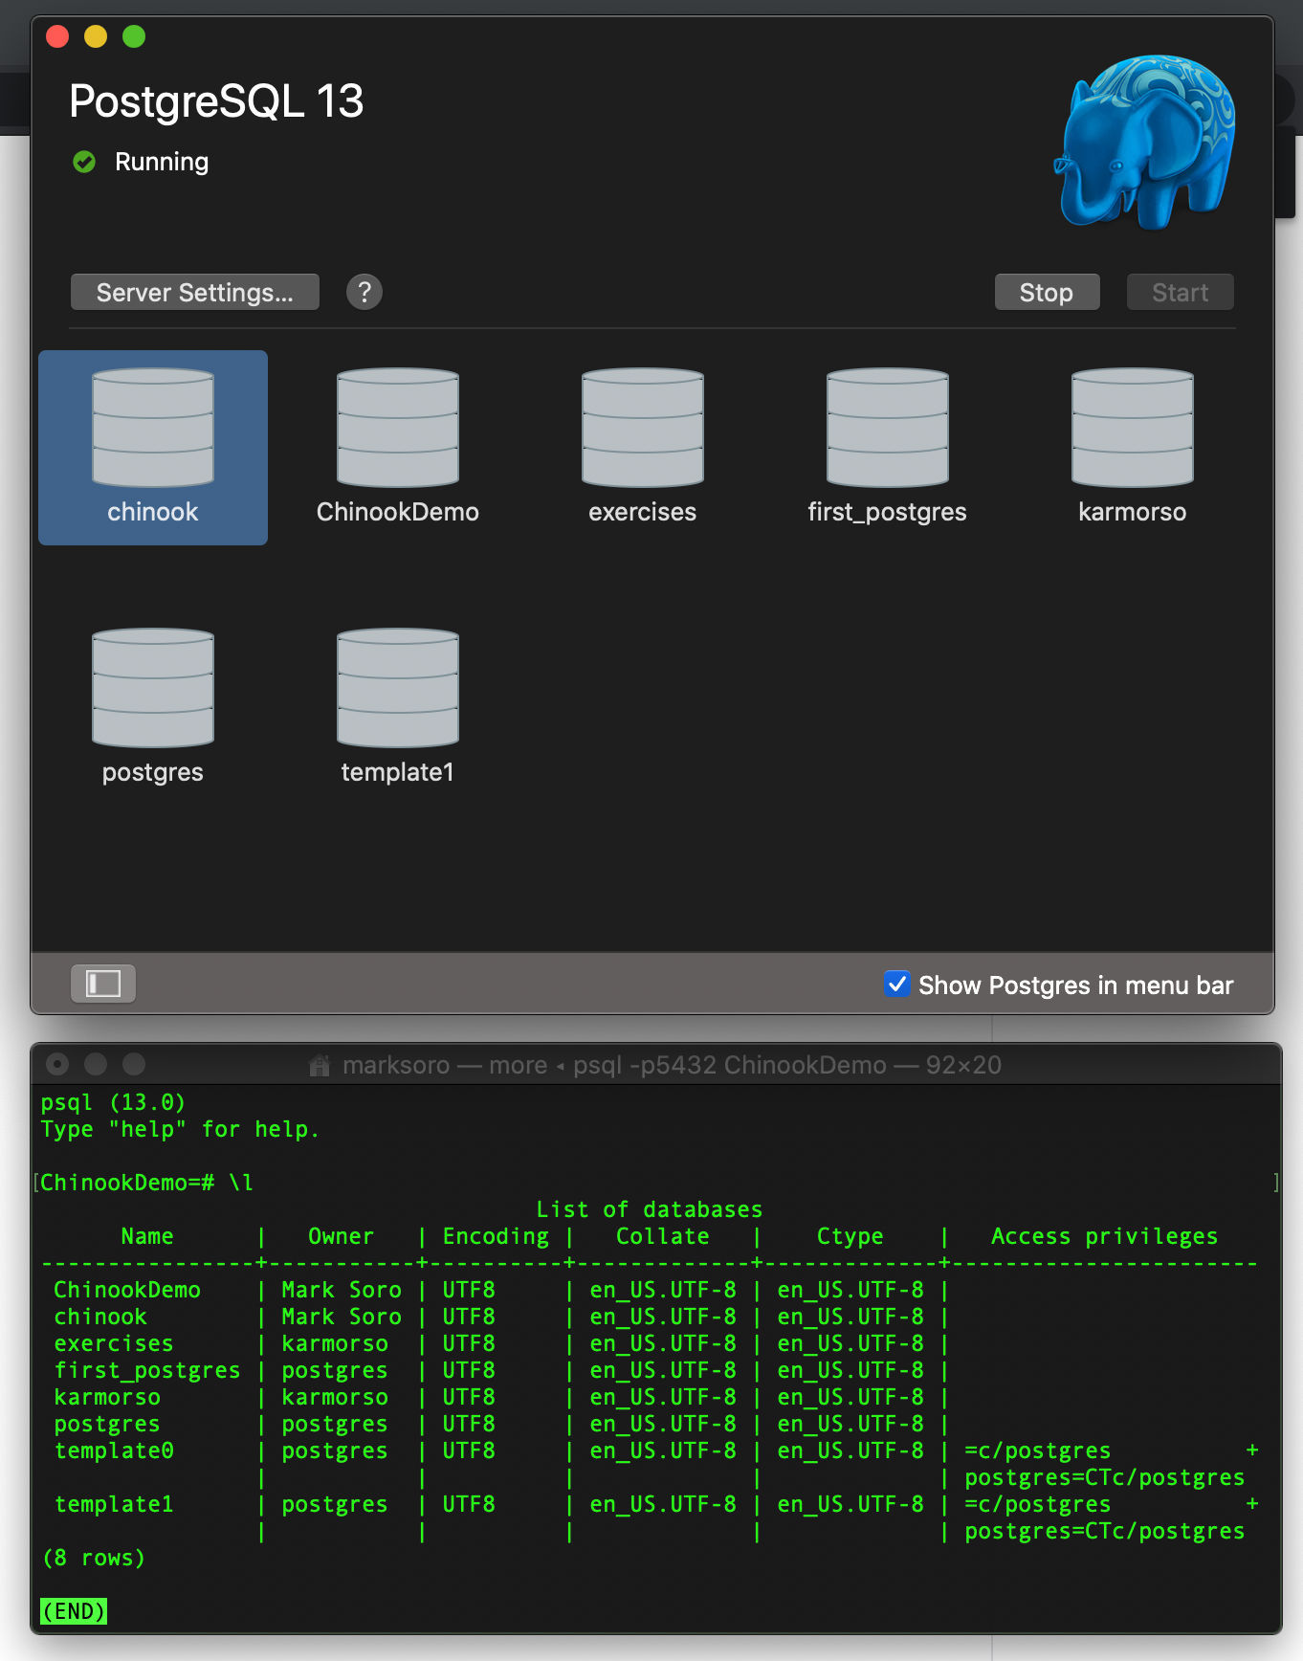This screenshot has height=1661, width=1303.
Task: Stop the PostgreSQL server
Action: click(1047, 292)
